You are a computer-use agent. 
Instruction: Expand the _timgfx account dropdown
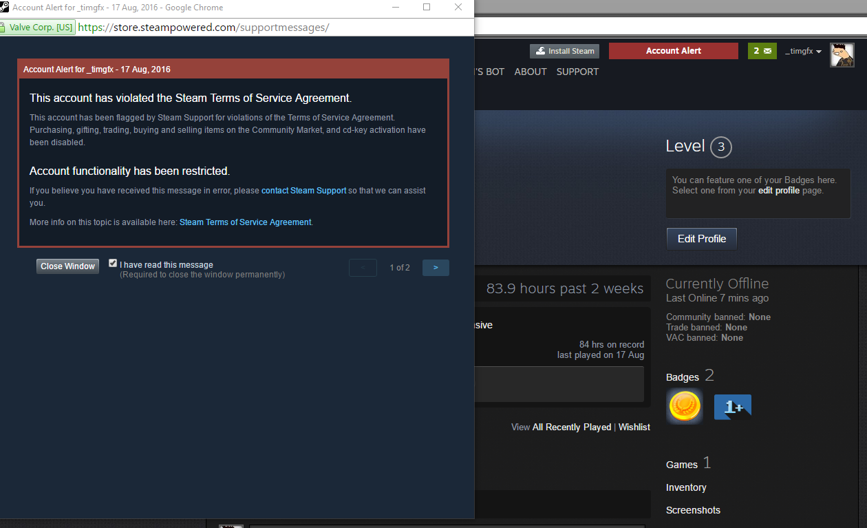coord(803,52)
